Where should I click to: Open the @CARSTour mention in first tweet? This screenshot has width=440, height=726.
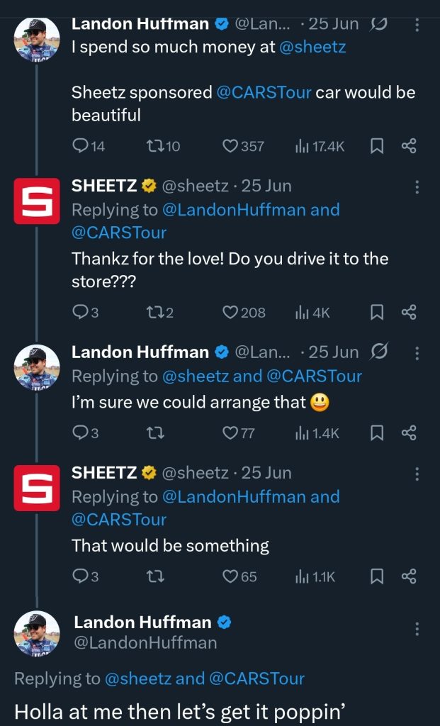click(x=264, y=93)
